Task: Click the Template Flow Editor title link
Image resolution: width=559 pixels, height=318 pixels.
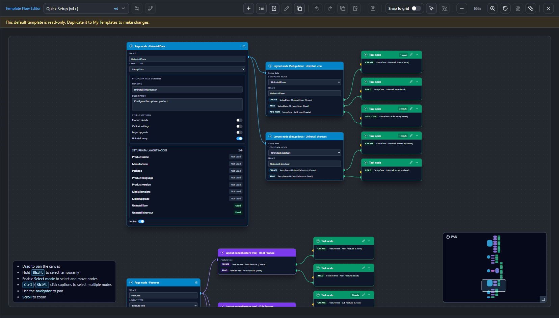Action: click(x=23, y=8)
